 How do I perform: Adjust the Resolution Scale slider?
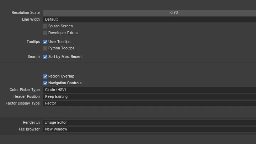click(149, 12)
